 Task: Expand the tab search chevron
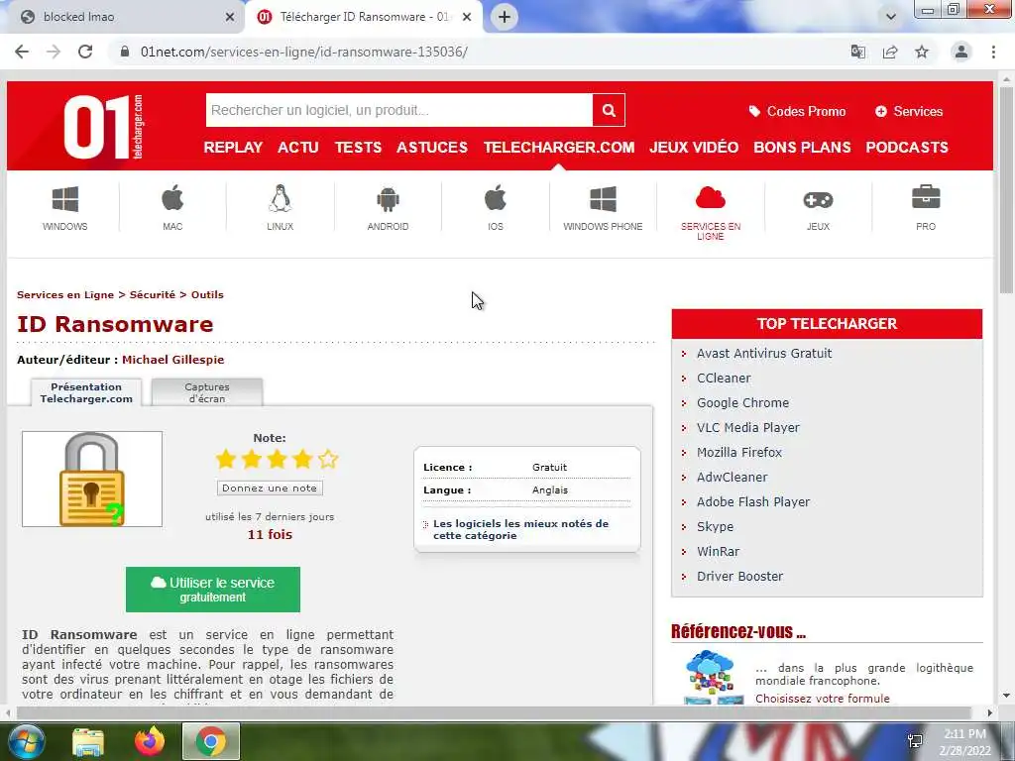coord(891,17)
